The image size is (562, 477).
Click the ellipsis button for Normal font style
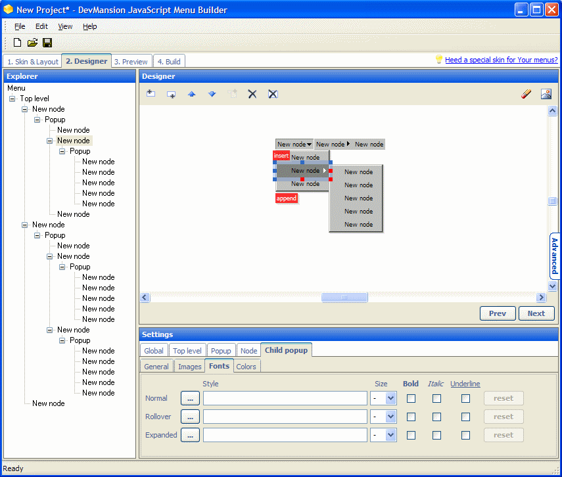[x=190, y=399]
